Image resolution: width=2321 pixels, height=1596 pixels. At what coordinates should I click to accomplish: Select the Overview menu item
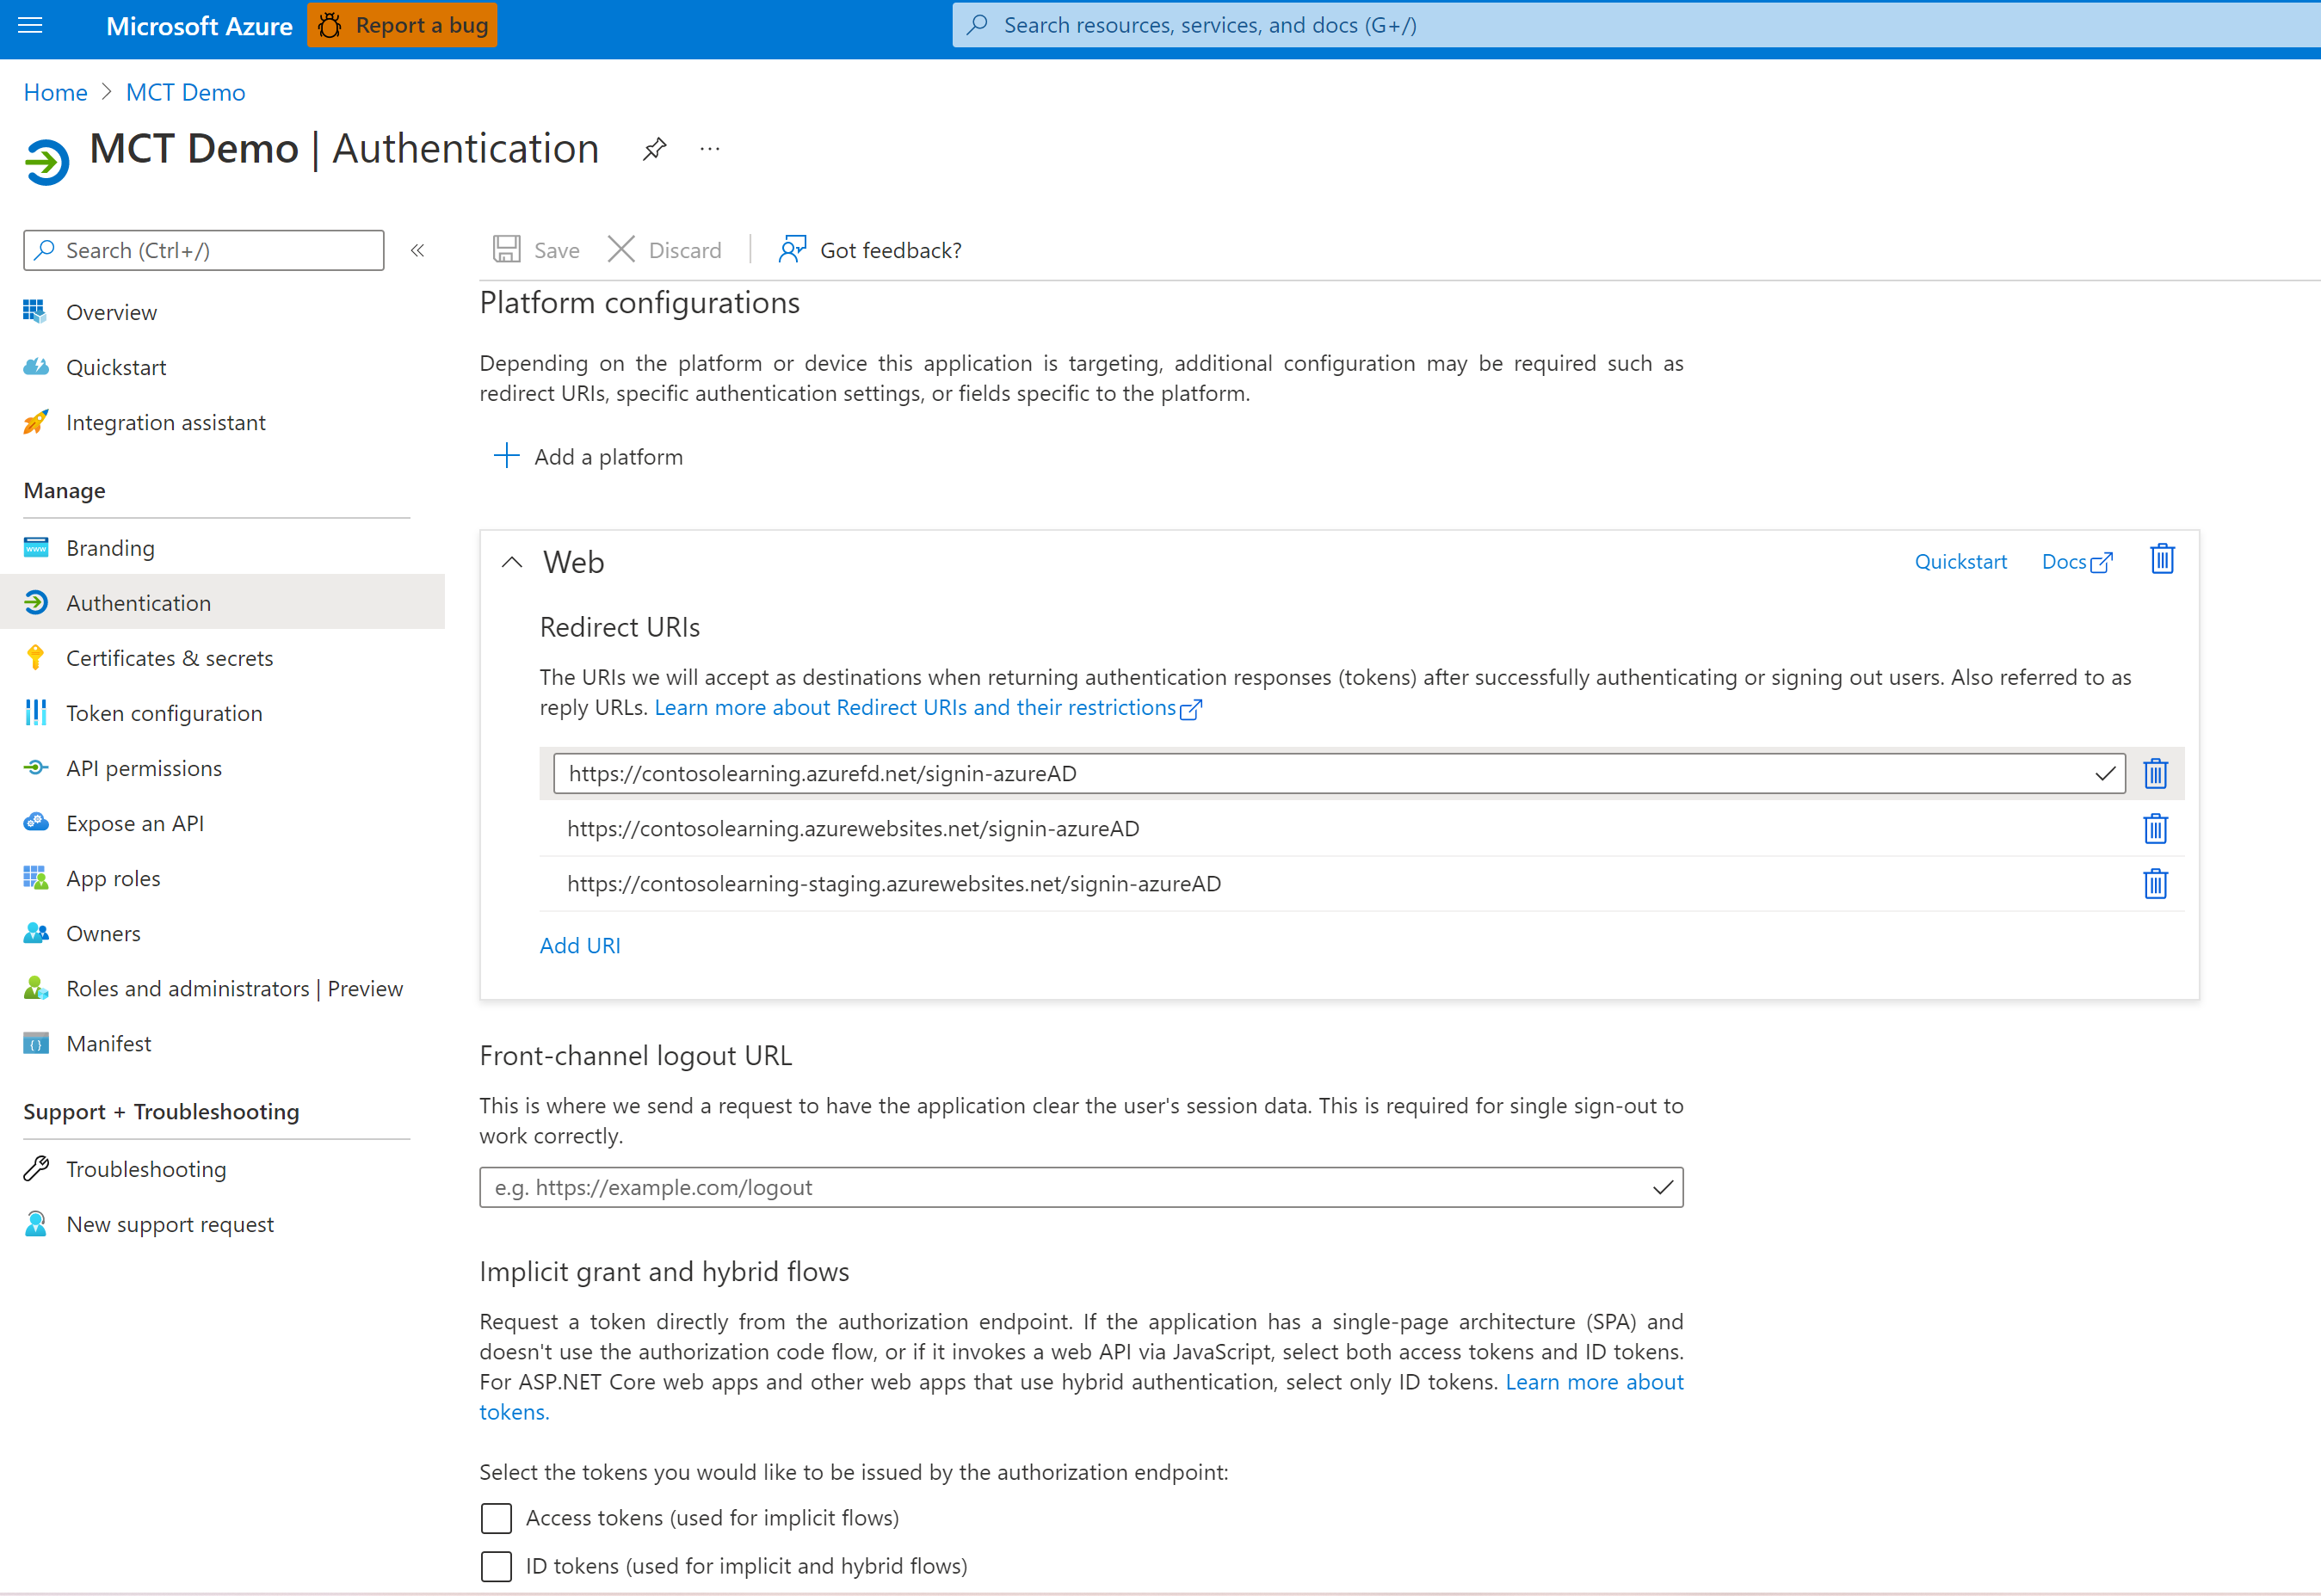[x=111, y=312]
